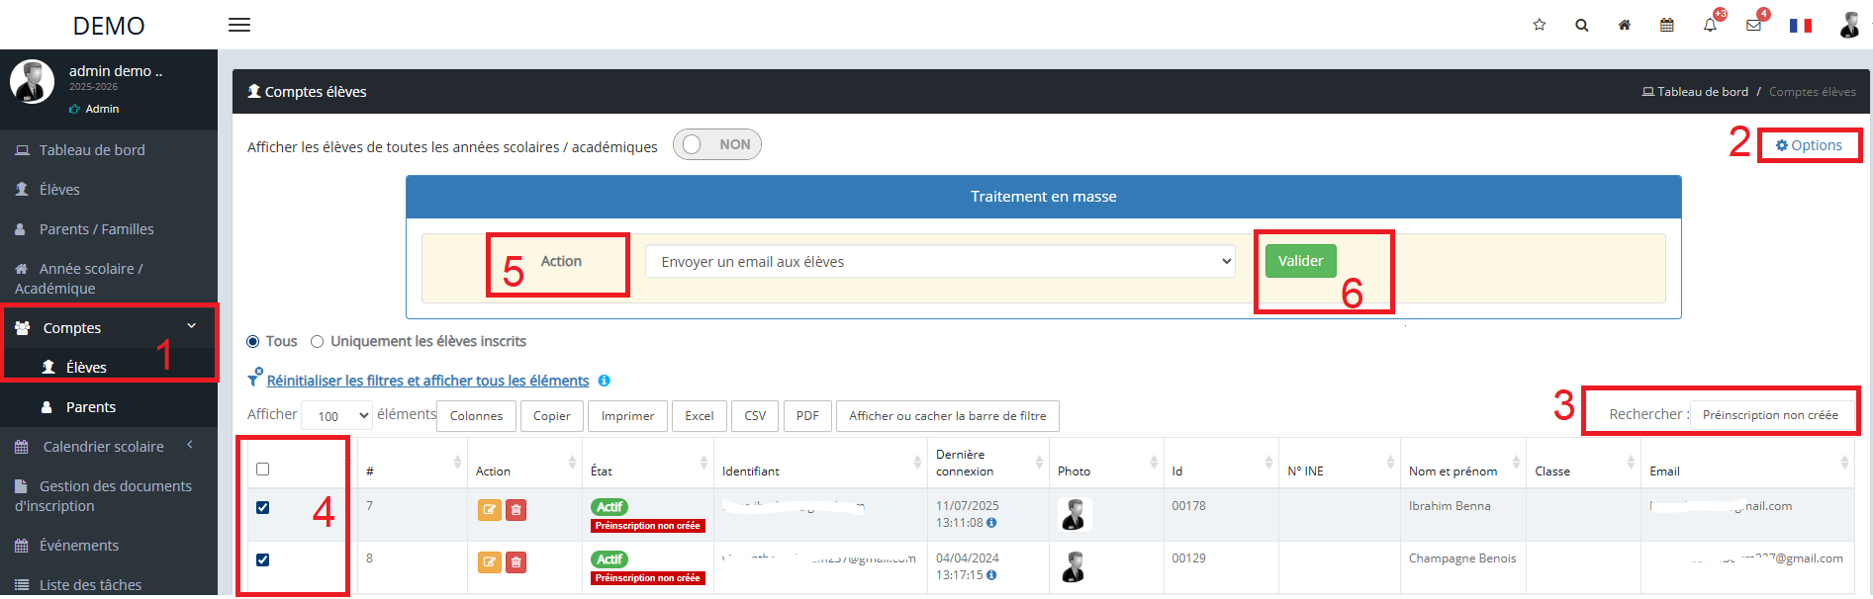Click the green Valider button
The width and height of the screenshot is (1873, 599).
point(1300,261)
